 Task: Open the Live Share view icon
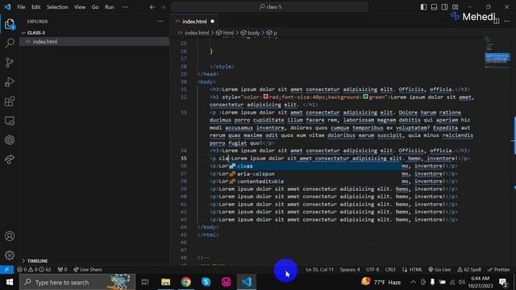coord(10,159)
